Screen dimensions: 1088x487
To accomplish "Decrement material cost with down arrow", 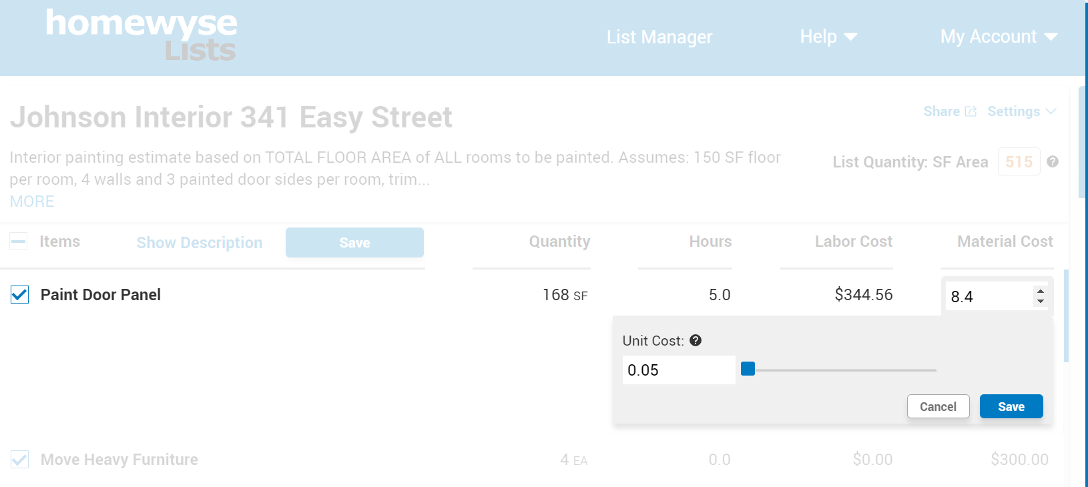I will coord(1040,302).
